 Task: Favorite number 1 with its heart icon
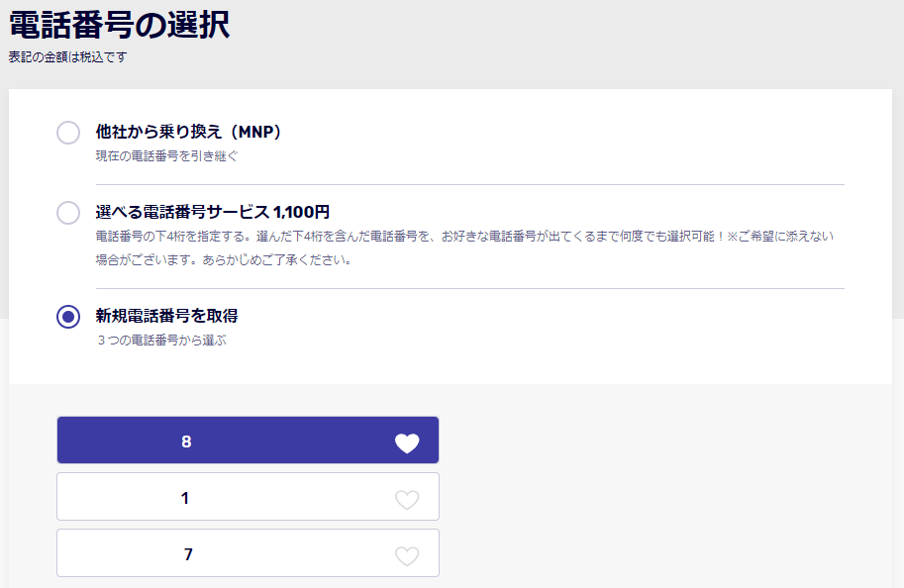point(407,499)
